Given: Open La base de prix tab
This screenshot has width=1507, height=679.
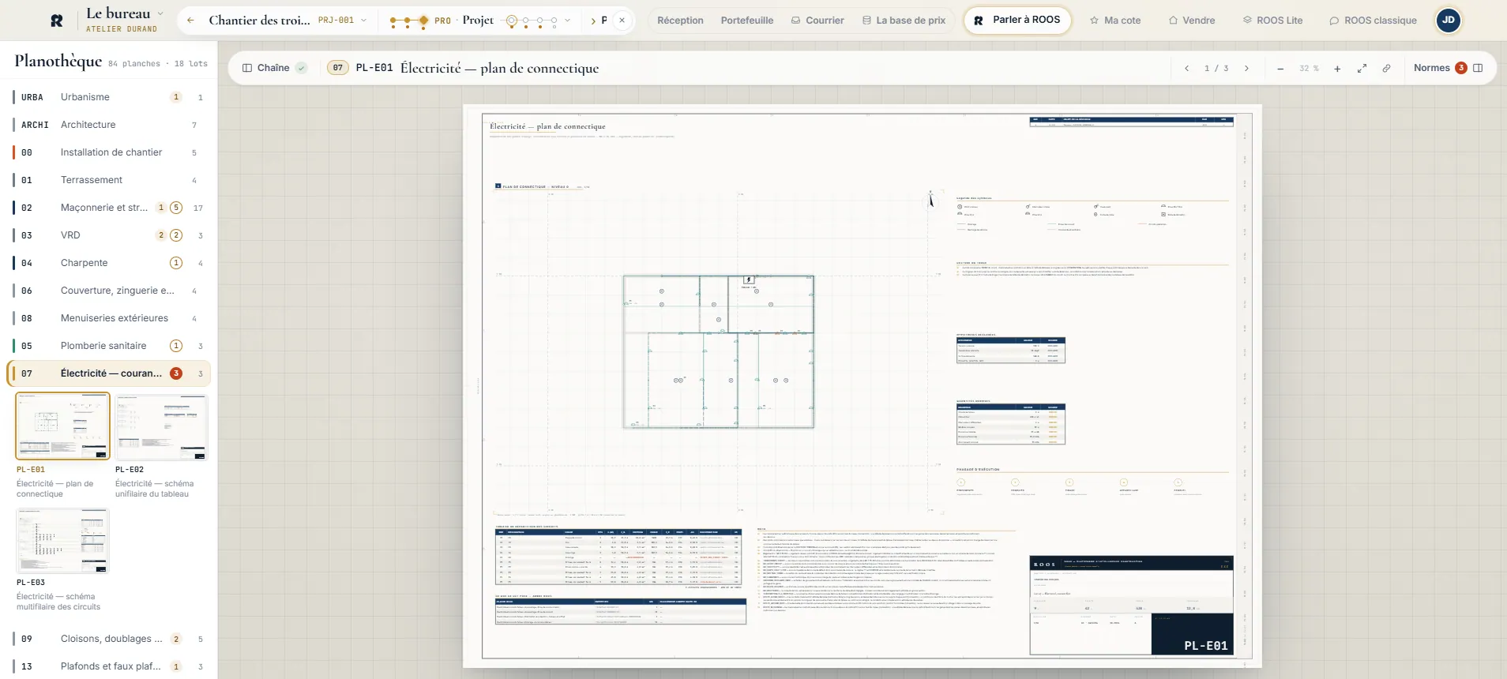Looking at the screenshot, I should coord(904,21).
